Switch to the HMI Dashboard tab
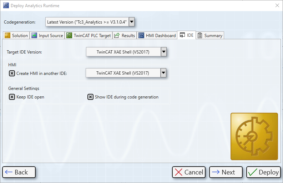The image size is (283, 183). pyautogui.click(x=161, y=36)
